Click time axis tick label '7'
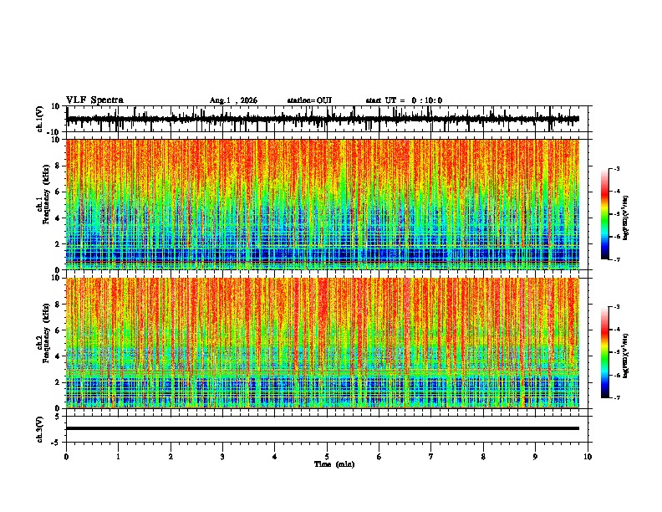Image resolution: width=662 pixels, height=512 pixels. [431, 457]
